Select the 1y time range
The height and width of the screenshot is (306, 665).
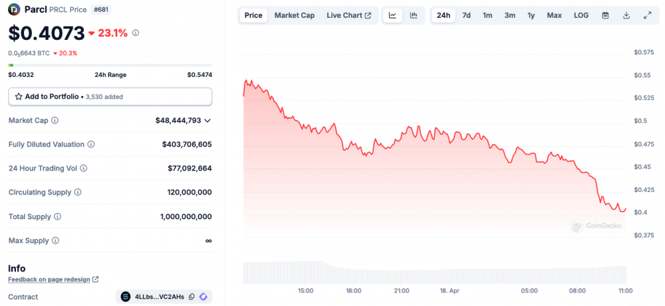pyautogui.click(x=531, y=16)
